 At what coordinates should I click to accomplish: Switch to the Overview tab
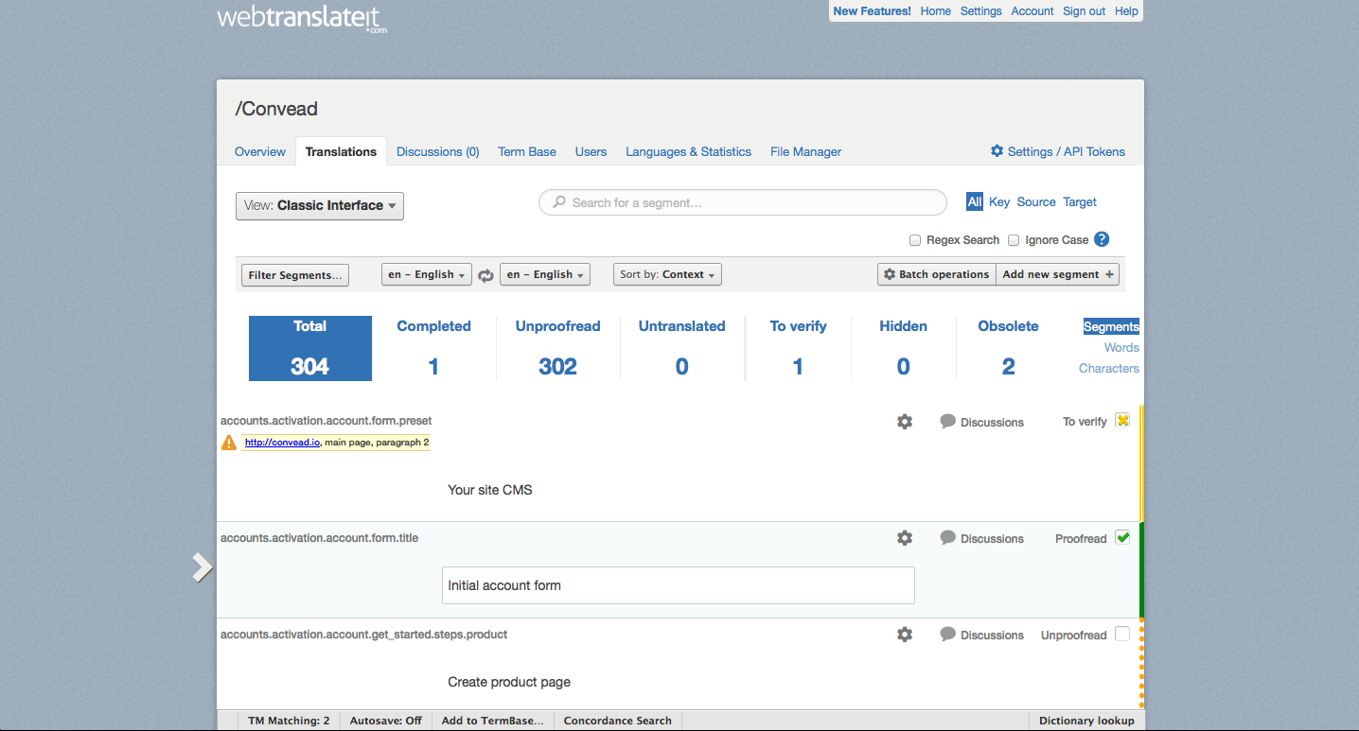click(x=260, y=151)
